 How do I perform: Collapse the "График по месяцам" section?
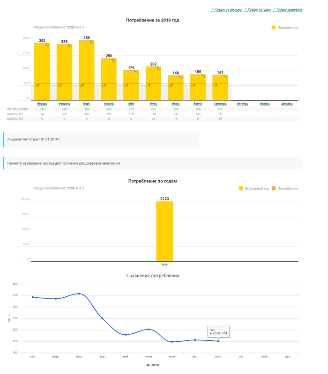coord(226,9)
